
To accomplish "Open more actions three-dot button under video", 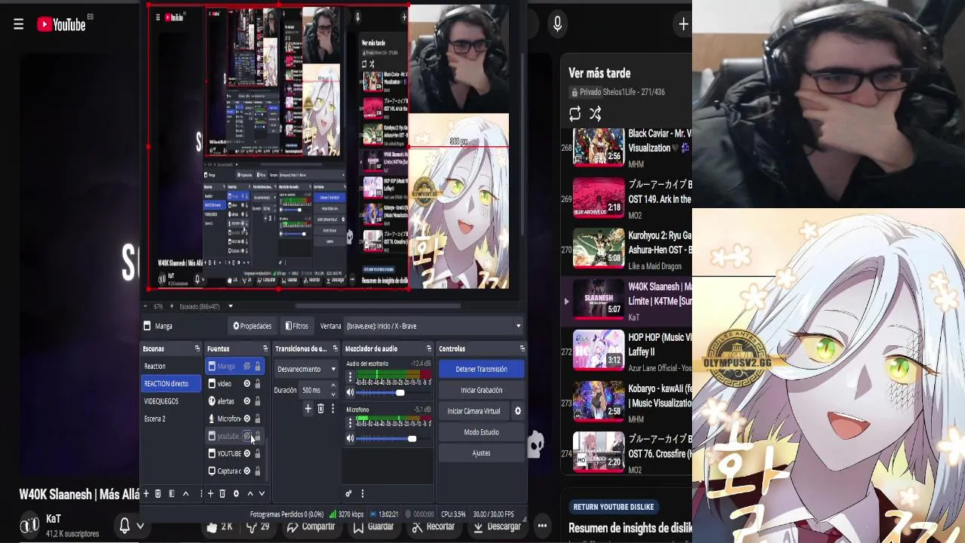I will [541, 526].
